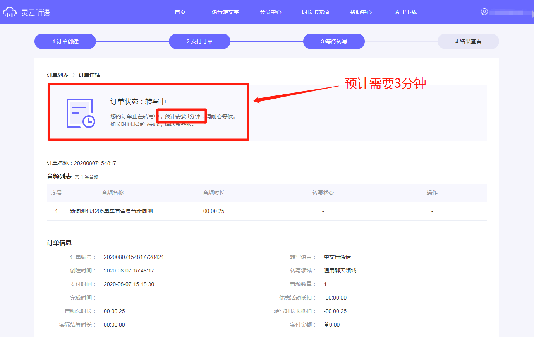Click the APP下载 navigation link

click(406, 12)
